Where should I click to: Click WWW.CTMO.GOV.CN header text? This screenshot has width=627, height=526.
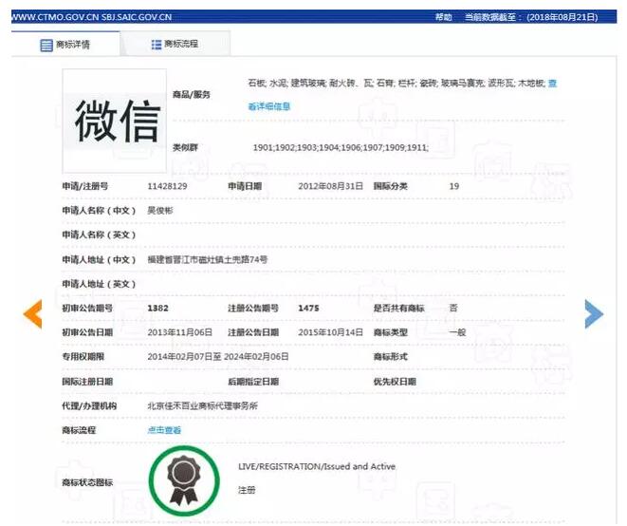(55, 17)
